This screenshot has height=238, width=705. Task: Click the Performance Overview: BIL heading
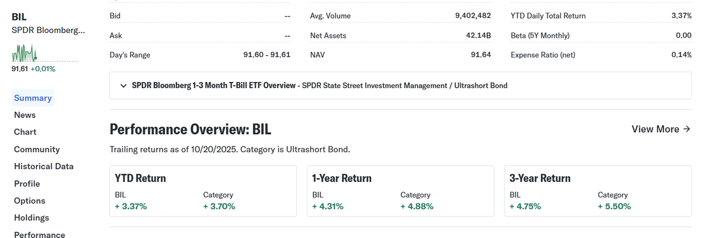coord(191,129)
